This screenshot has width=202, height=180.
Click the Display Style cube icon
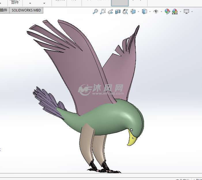click(x=144, y=12)
